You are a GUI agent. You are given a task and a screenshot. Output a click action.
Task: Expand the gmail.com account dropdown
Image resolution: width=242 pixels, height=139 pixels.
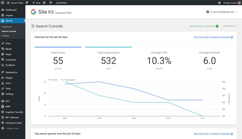pyautogui.click(x=236, y=12)
